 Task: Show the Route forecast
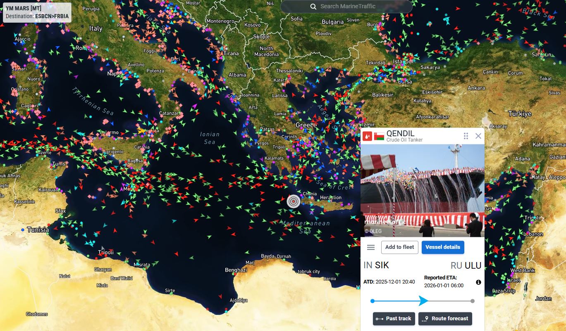(x=445, y=319)
